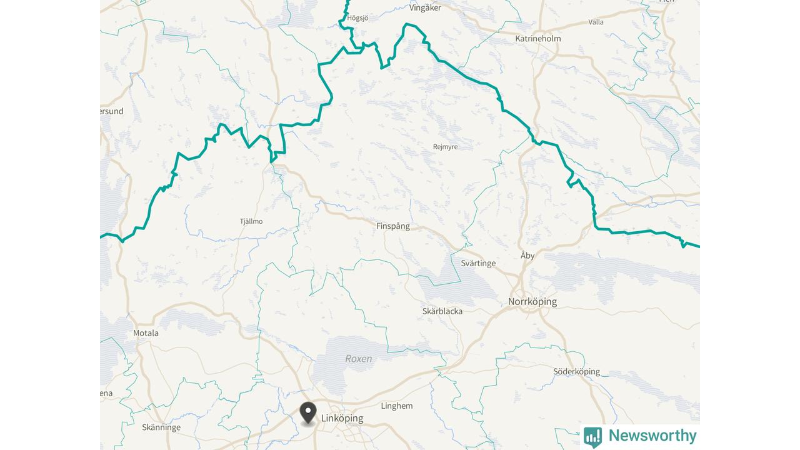
Task: Select the Norrköping city label
Action: 532,302
